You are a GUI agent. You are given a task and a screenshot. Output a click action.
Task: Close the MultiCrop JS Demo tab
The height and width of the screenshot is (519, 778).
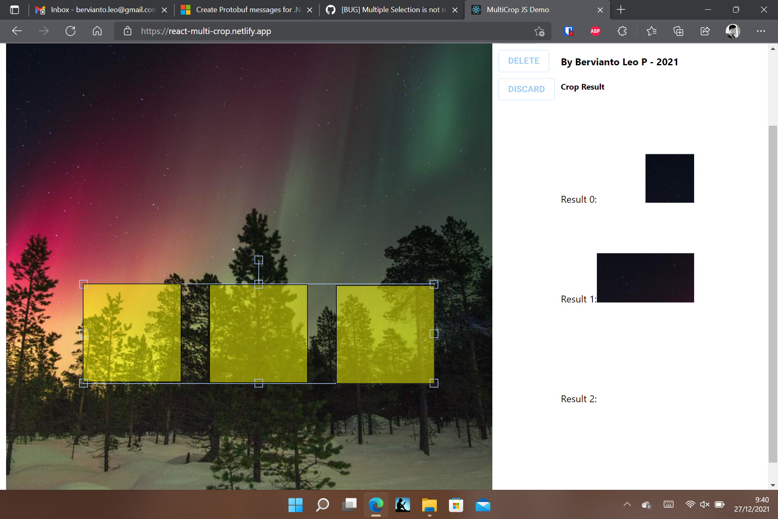[600, 10]
